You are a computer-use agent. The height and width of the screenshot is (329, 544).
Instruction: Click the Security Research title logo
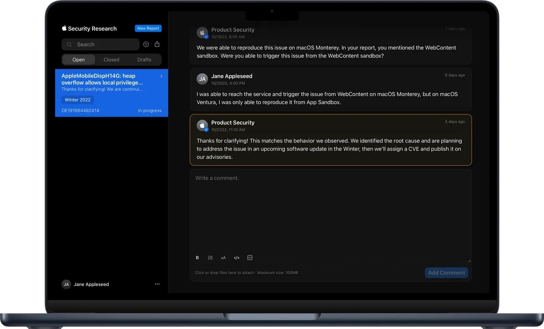coord(89,28)
